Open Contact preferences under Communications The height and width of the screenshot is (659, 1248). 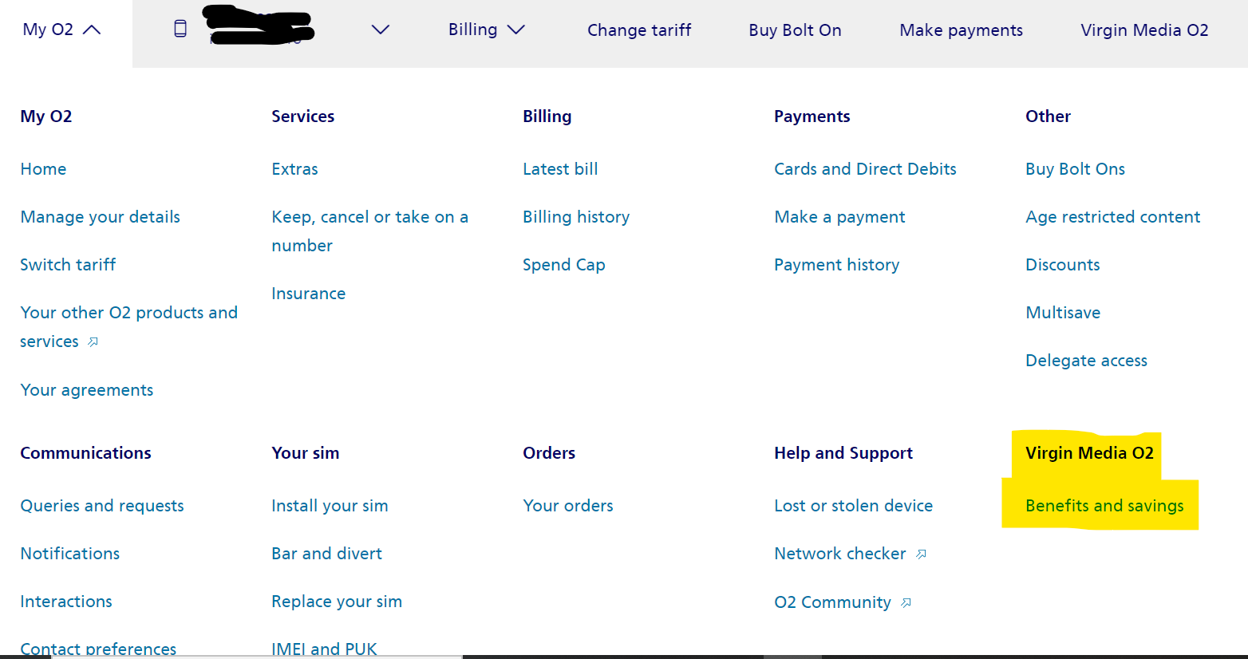[98, 647]
